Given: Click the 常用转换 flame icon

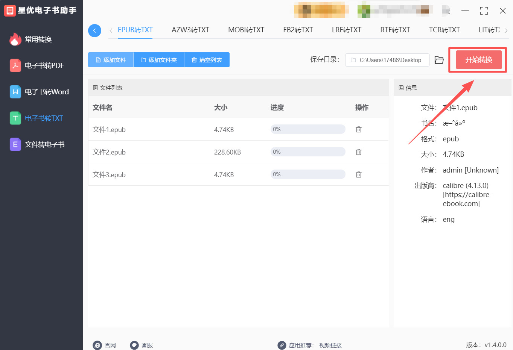Looking at the screenshot, I should 15,39.
